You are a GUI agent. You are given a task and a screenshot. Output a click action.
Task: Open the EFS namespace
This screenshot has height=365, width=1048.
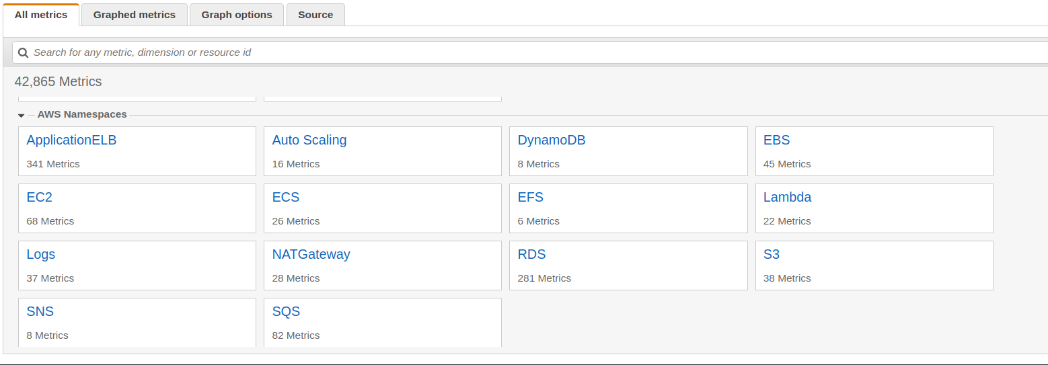point(531,198)
